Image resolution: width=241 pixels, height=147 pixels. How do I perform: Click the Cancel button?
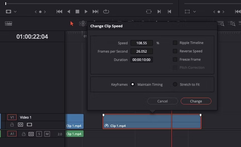(162, 101)
